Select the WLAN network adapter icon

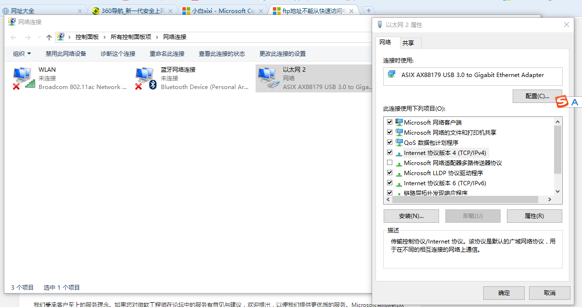coord(22,76)
